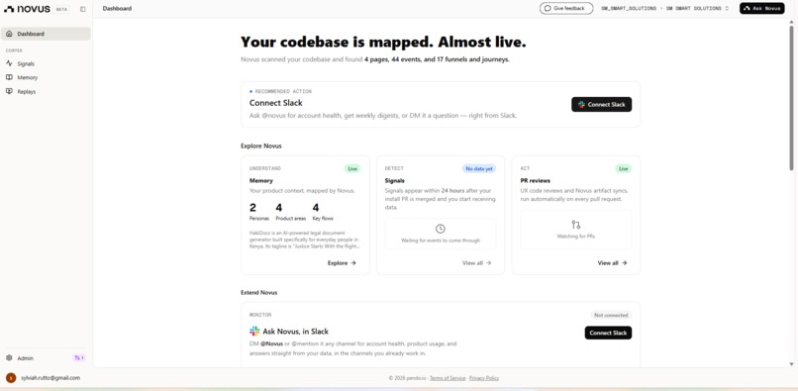798x391 pixels.
Task: Collapse the sidebar panel icon
Action: pos(83,9)
